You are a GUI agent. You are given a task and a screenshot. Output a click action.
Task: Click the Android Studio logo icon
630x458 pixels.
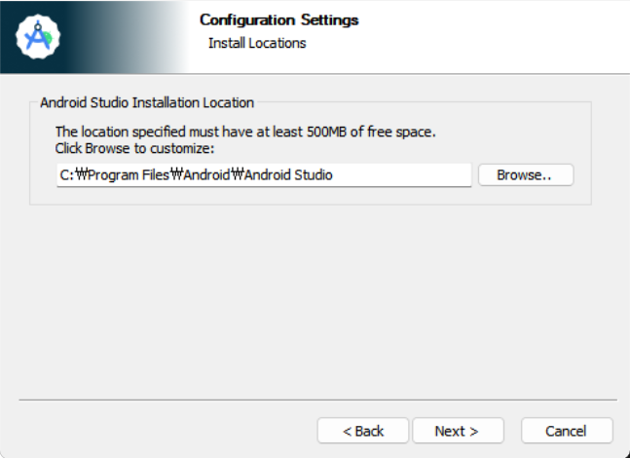click(x=38, y=37)
